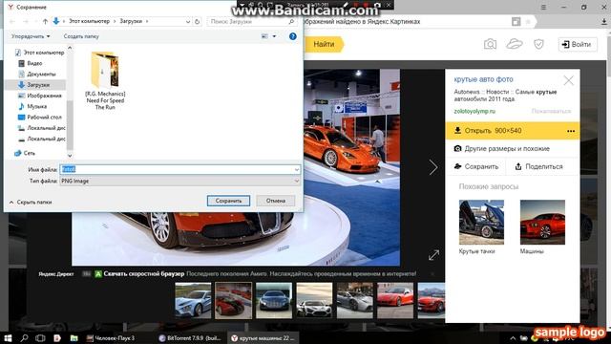The height and width of the screenshot is (344, 611).
Task: Click the next image right arrow
Action: pyautogui.click(x=432, y=167)
